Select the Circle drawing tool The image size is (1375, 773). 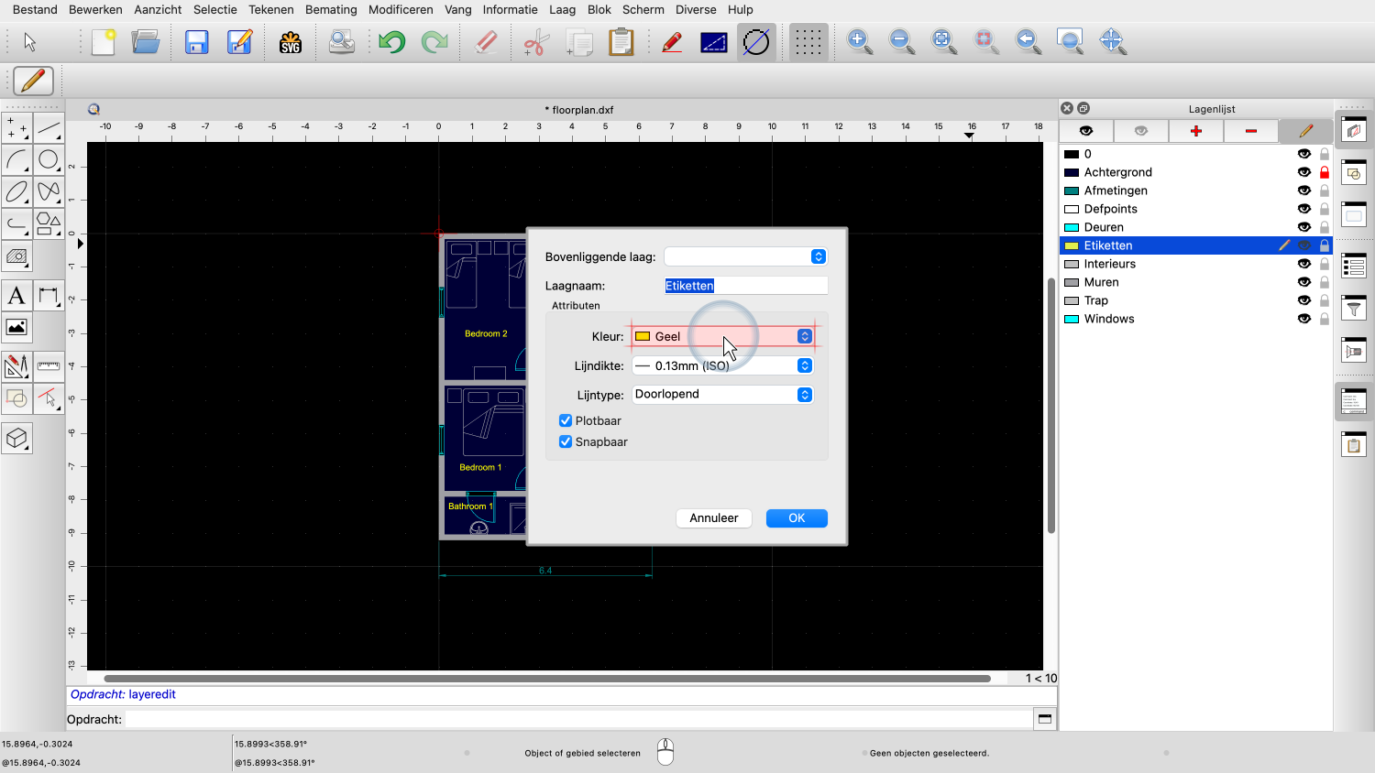pyautogui.click(x=49, y=159)
